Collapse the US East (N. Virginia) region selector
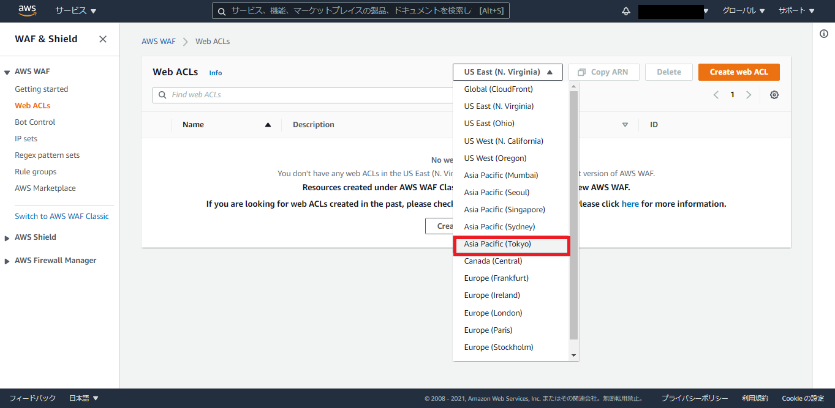Viewport: 835px width, 408px height. click(x=508, y=72)
